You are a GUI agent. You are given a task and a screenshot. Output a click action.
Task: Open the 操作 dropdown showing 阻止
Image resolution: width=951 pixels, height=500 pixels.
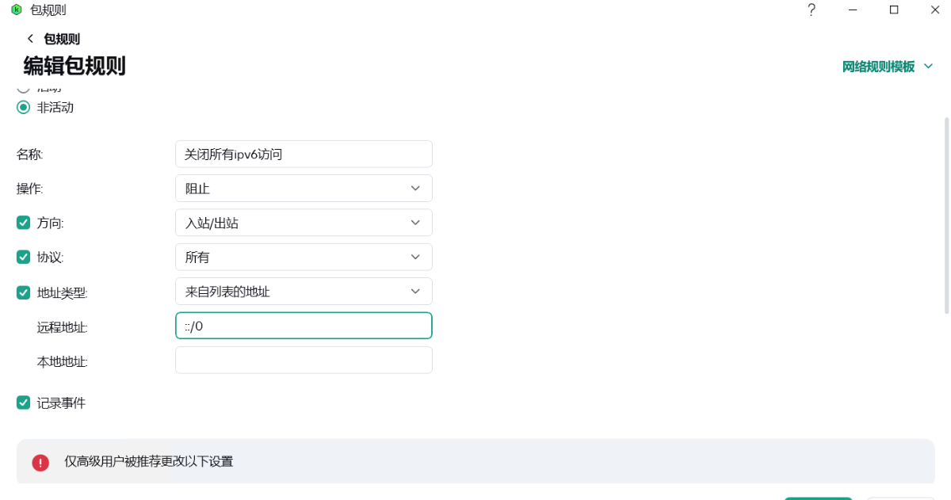[x=304, y=189]
